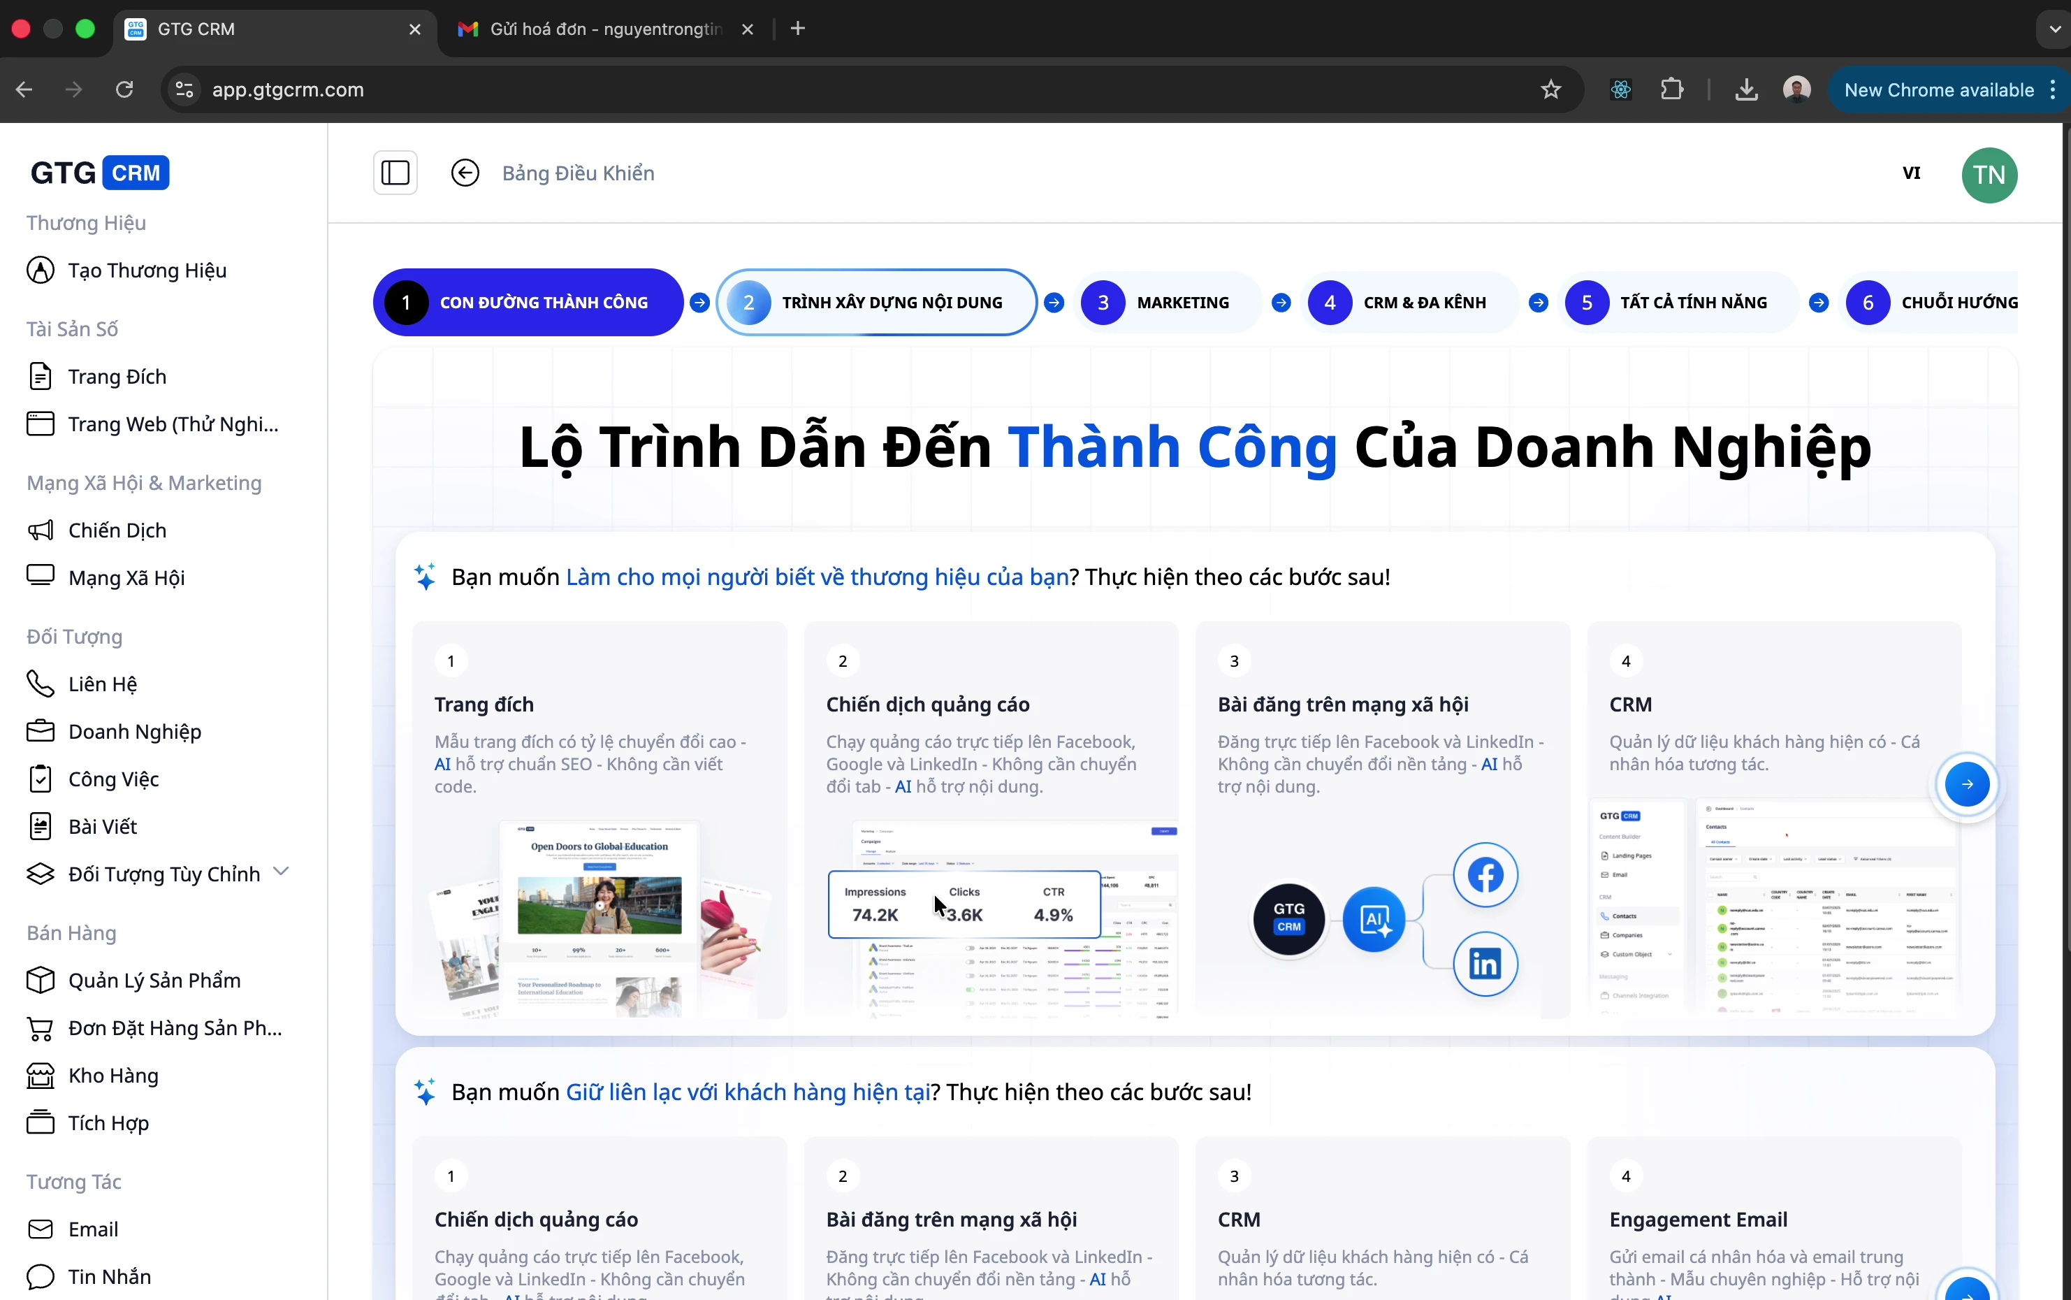
Task: Toggle the sidebar collapse panel icon
Action: click(395, 173)
